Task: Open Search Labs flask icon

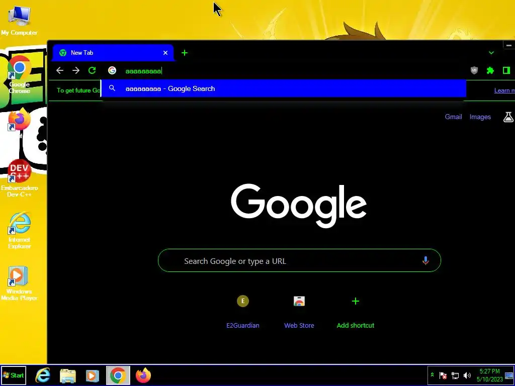Action: (508, 117)
